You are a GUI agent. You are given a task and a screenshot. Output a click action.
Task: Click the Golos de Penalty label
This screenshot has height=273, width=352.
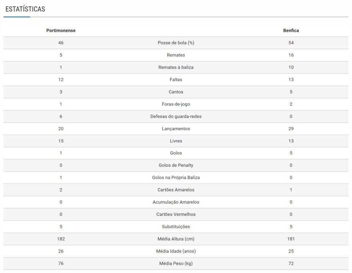point(176,165)
